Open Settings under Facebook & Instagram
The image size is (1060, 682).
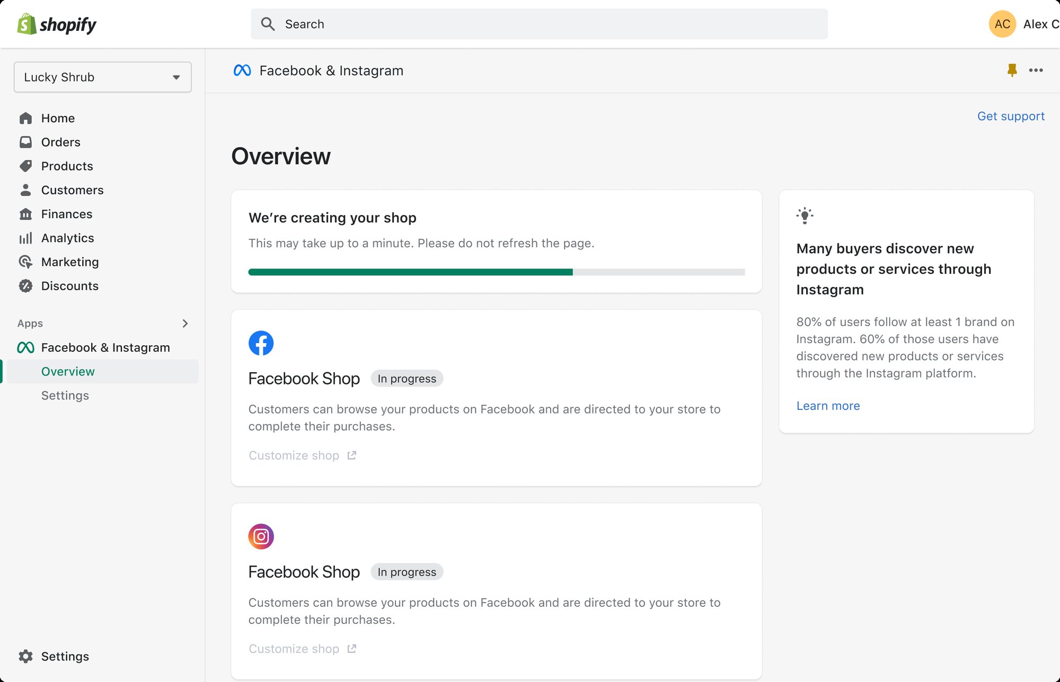[65, 396]
